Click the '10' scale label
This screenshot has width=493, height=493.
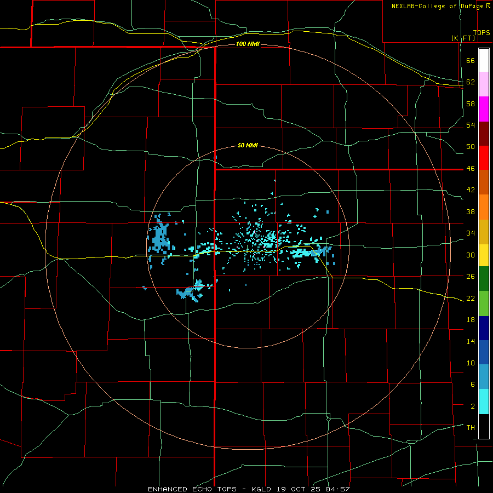[x=471, y=363]
